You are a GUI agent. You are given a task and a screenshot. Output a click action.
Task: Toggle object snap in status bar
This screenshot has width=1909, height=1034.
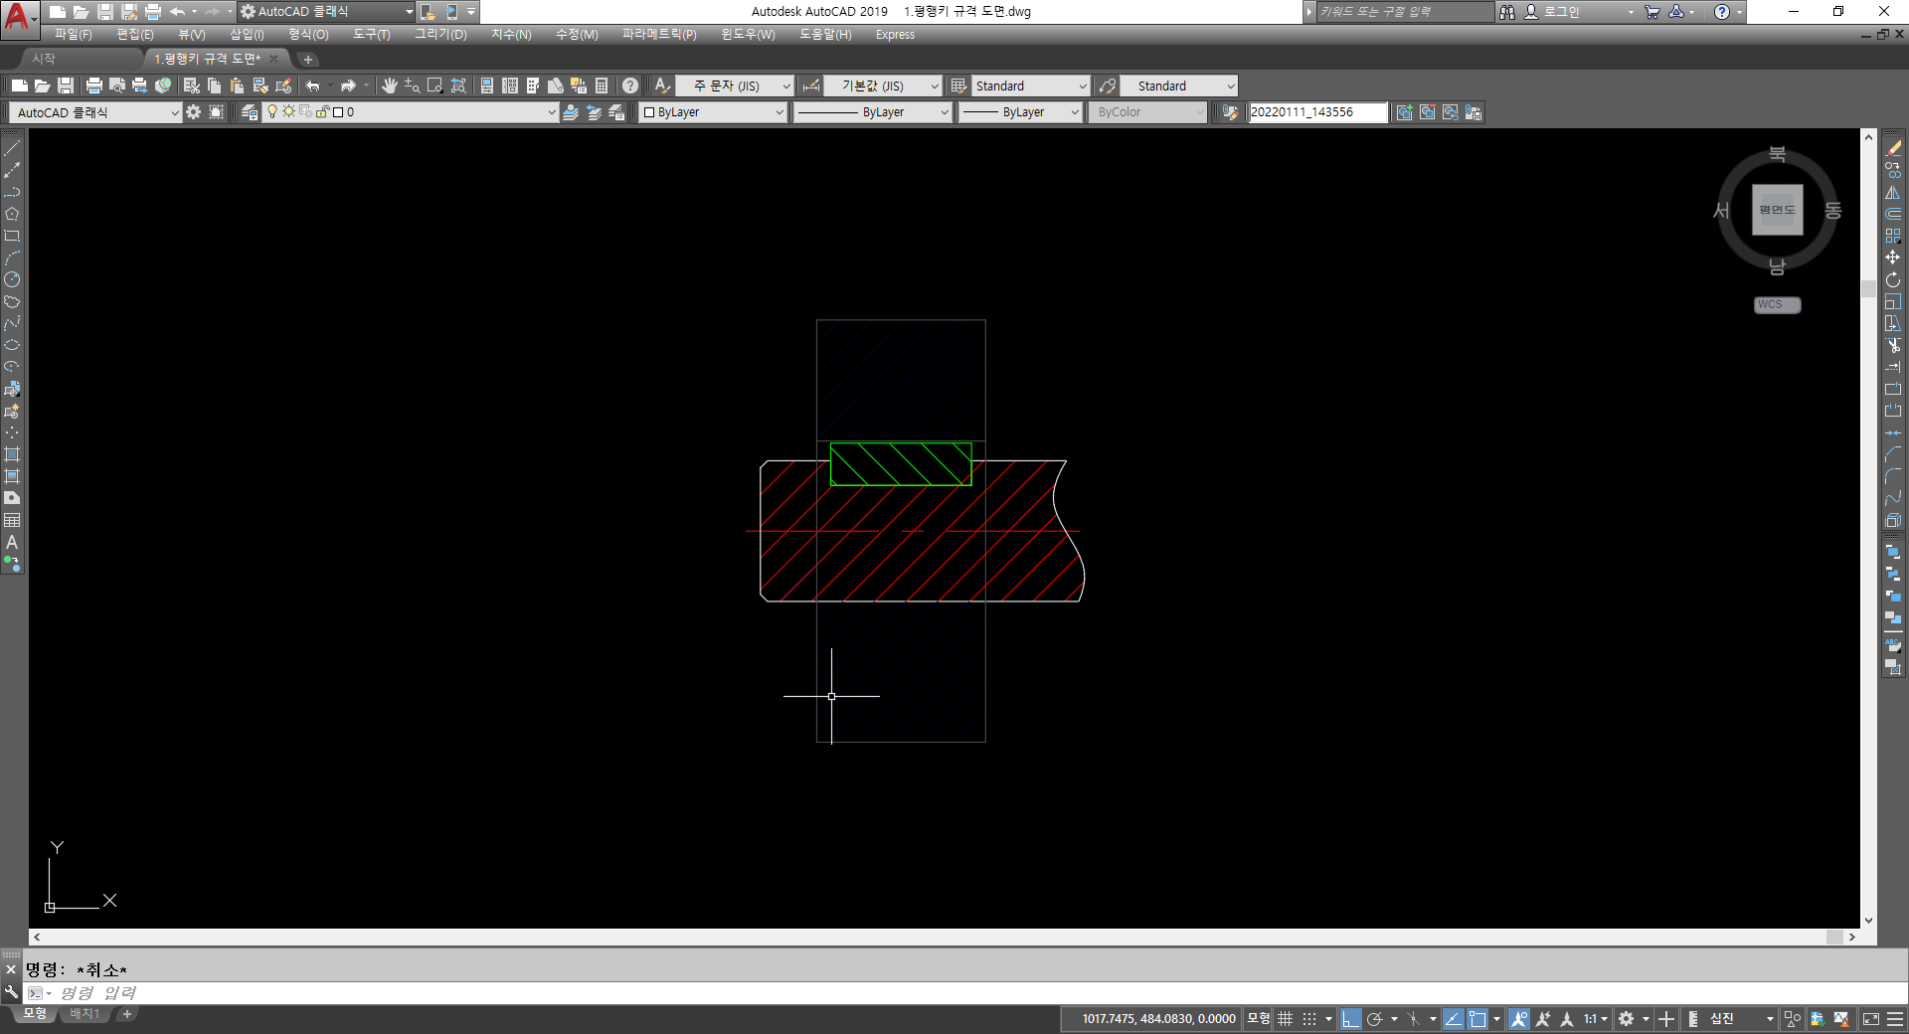tap(1477, 1019)
